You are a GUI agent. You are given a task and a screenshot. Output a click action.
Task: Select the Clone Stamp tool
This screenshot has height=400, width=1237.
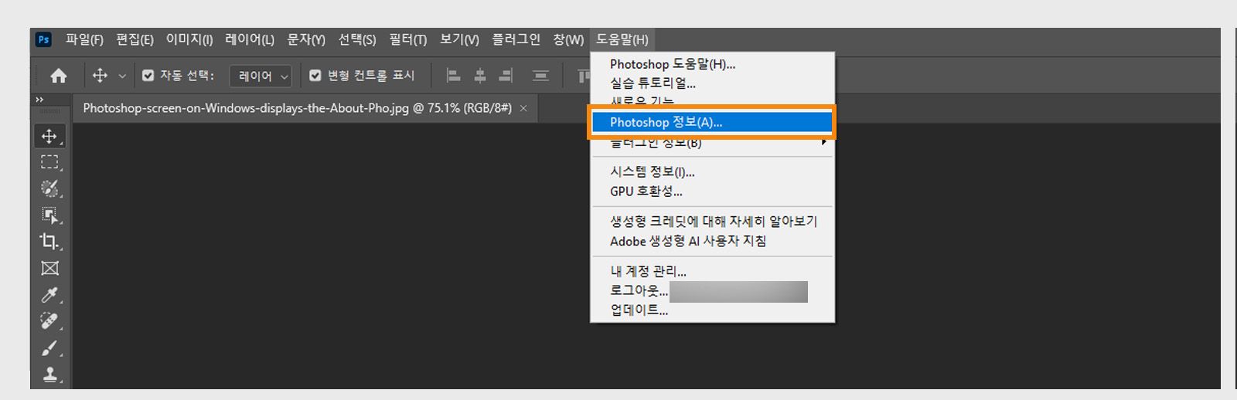[x=49, y=375]
